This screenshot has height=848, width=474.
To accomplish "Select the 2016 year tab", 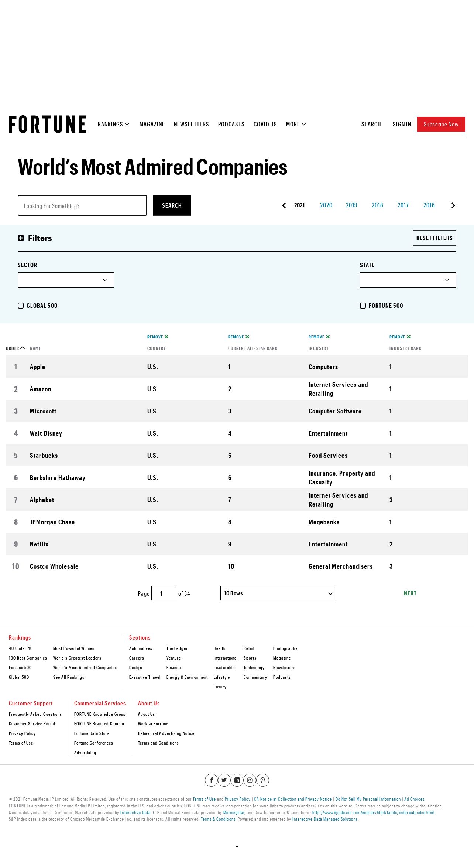I will tap(429, 205).
